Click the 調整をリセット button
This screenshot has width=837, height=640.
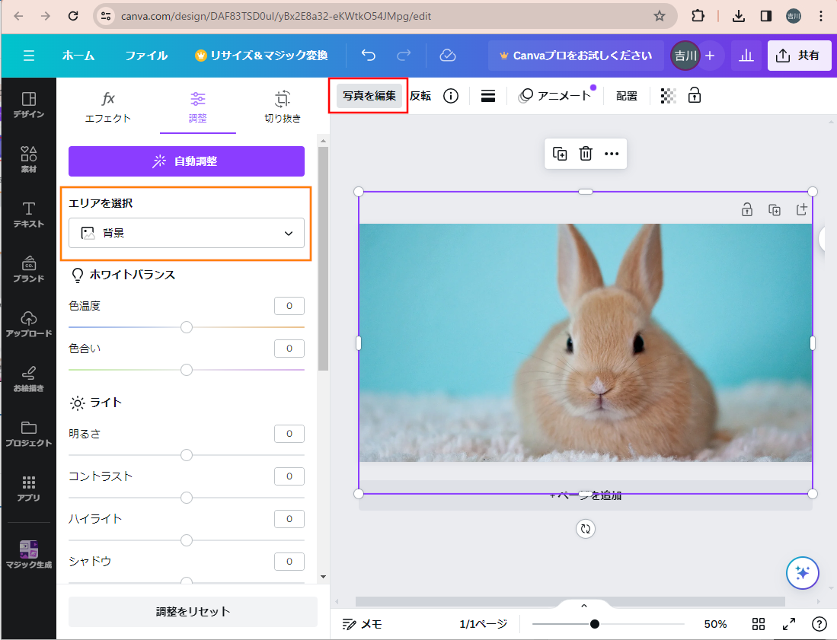193,611
